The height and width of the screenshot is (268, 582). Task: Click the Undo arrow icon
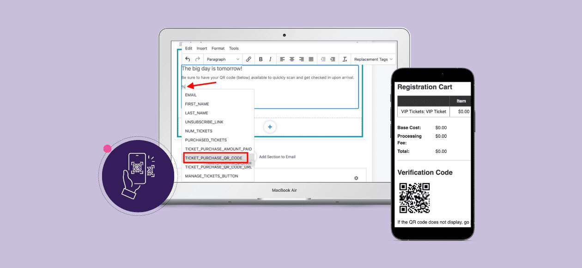pos(188,59)
